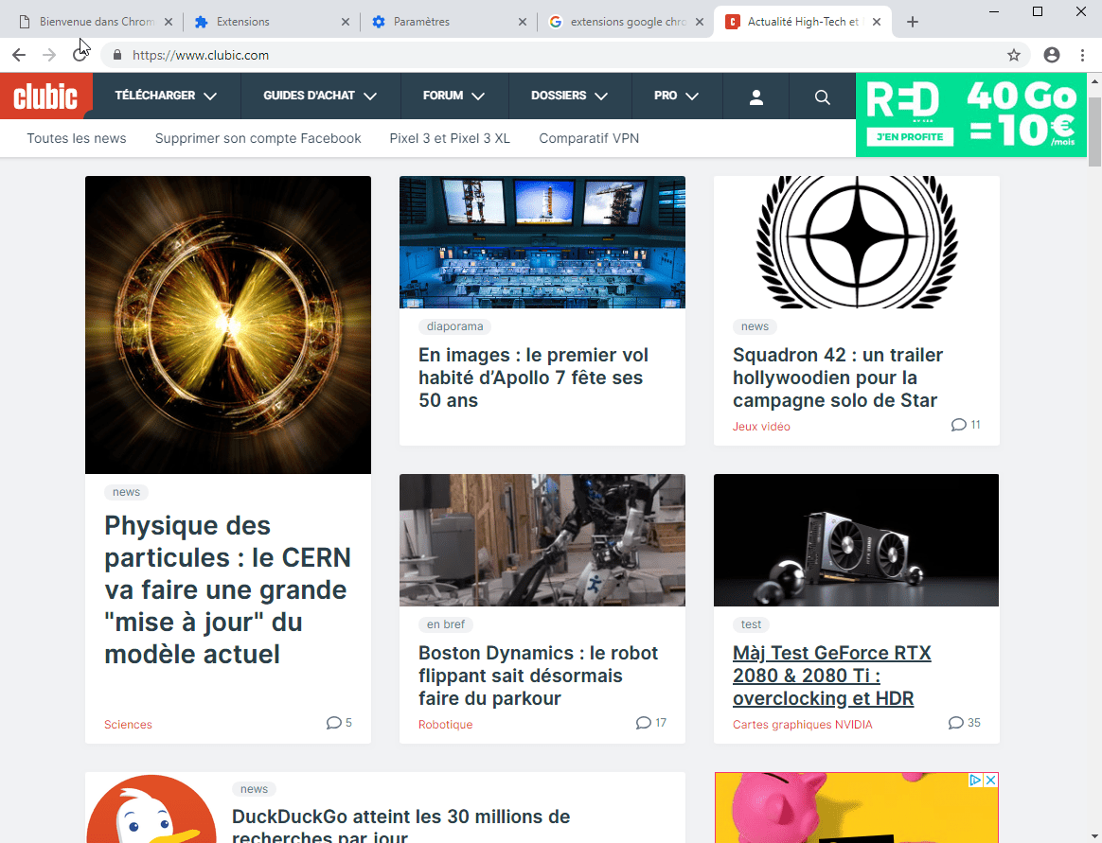
Task: Close the Paramètres tab
Action: click(523, 22)
